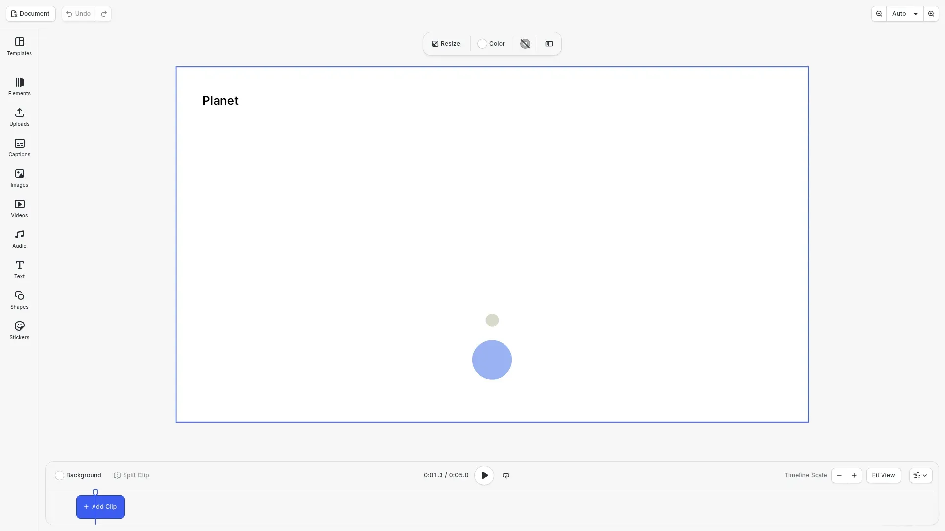Select the Planet text on canvas
This screenshot has width=945, height=531.
(x=220, y=101)
